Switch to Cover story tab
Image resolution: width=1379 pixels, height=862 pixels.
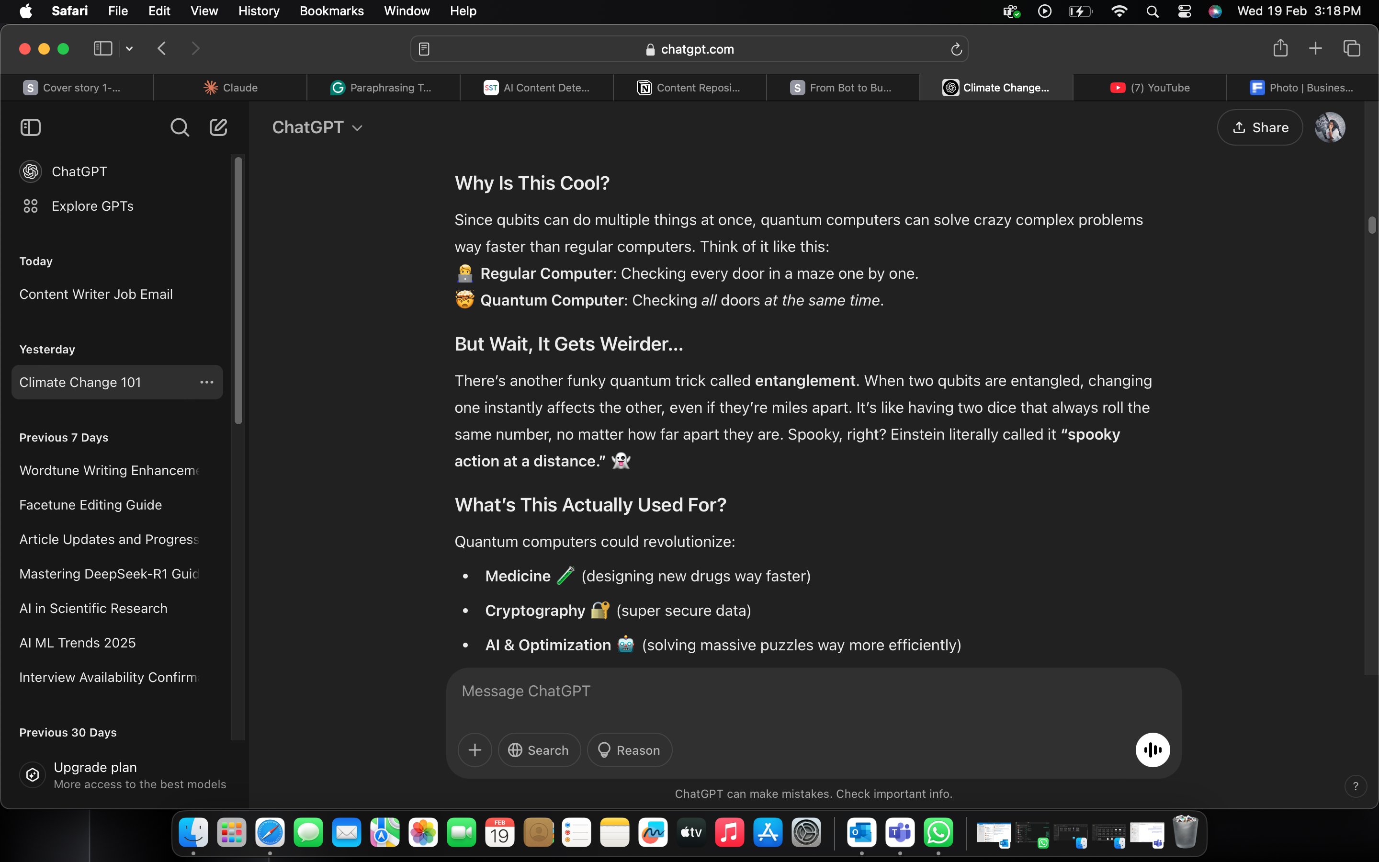click(77, 87)
